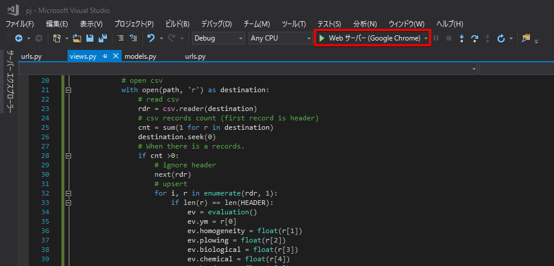Open the ツール(T) menu

[x=294, y=24]
